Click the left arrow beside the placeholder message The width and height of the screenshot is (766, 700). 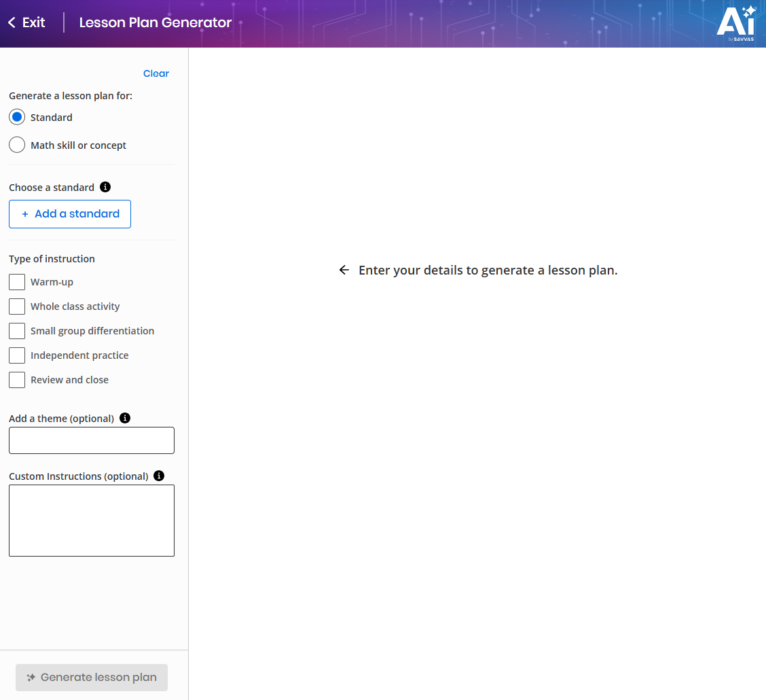(x=344, y=270)
